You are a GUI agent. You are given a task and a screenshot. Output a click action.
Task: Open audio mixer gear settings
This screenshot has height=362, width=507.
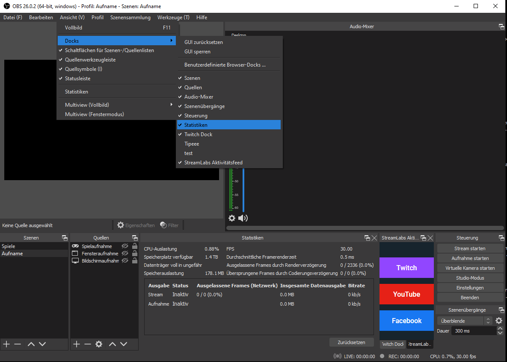tap(232, 218)
